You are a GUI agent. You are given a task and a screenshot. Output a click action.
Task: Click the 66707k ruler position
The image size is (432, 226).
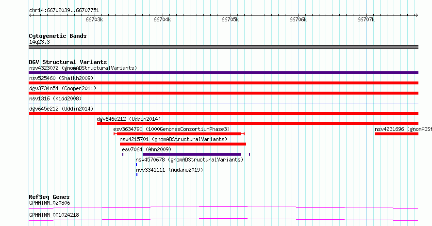366,19
